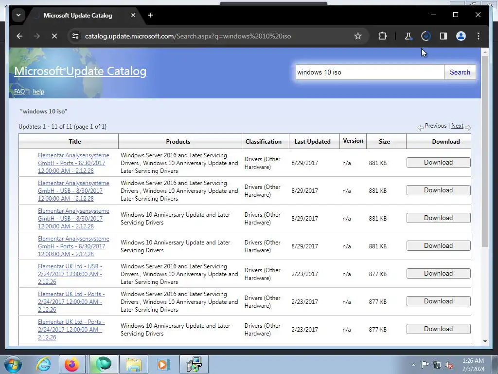Screen dimensions: 498x374
Task: Sort results by Size column
Action: 384,142
